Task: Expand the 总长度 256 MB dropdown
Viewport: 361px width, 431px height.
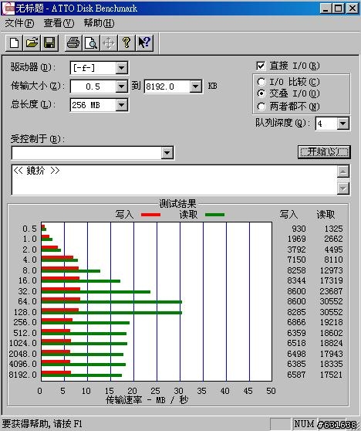Action: pos(121,105)
